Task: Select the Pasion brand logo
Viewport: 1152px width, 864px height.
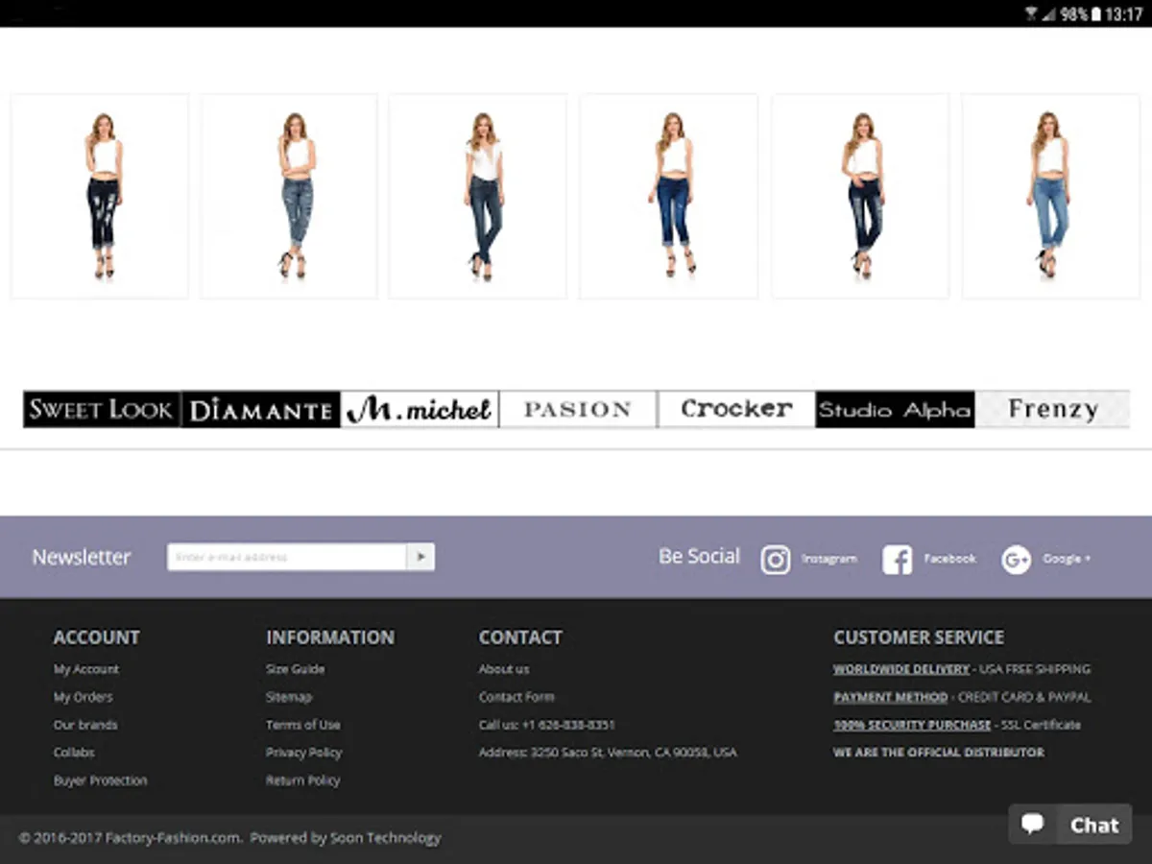Action: point(577,409)
